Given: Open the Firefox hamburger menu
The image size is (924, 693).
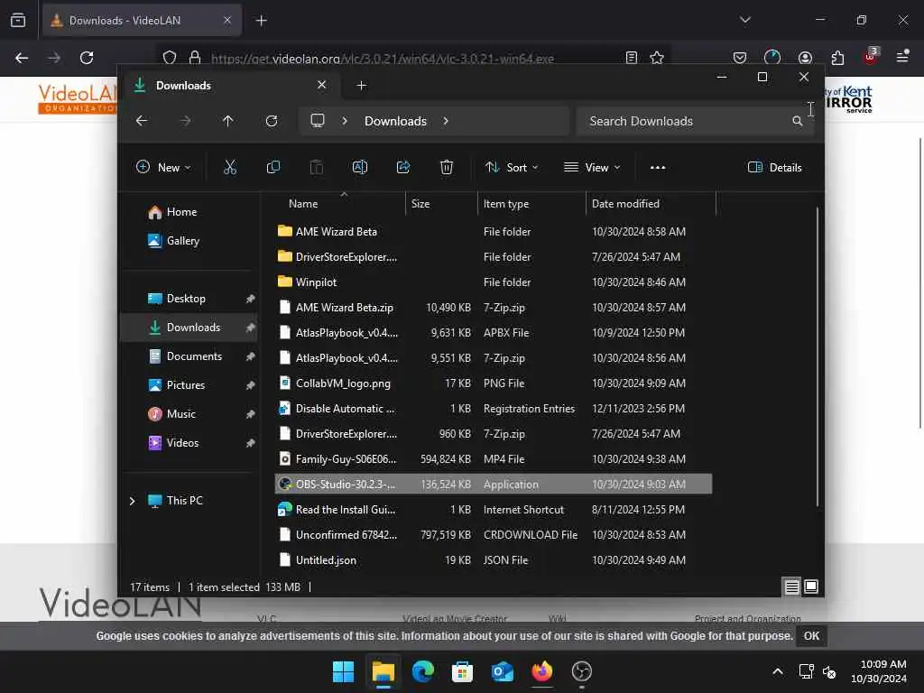Looking at the screenshot, I should 902,57.
